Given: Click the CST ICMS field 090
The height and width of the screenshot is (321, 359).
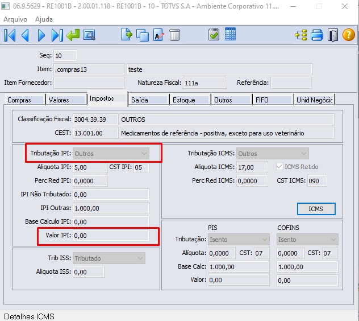Looking at the screenshot, I should tap(317, 180).
